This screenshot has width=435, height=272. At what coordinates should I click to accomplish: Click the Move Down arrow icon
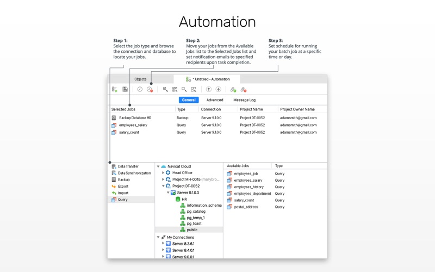[x=218, y=89]
